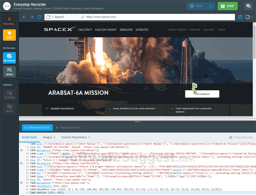
Task: Open UPDATES in site navigation
Action: tap(142, 30)
